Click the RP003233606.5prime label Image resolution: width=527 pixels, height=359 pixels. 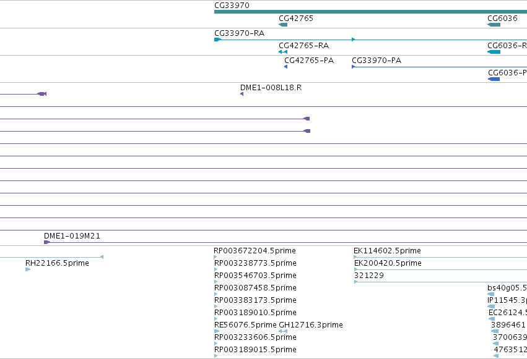pyautogui.click(x=255, y=337)
